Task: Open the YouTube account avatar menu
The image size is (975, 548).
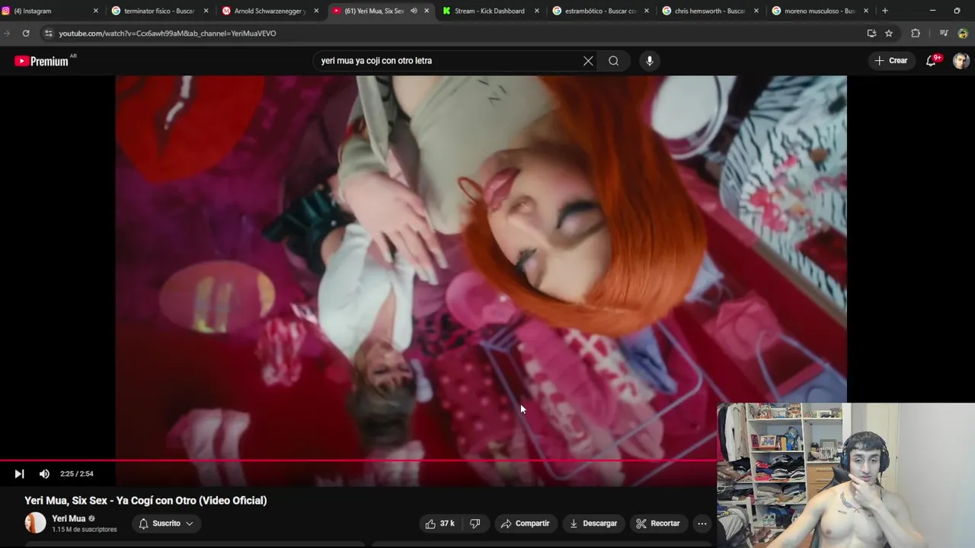Action: [961, 61]
